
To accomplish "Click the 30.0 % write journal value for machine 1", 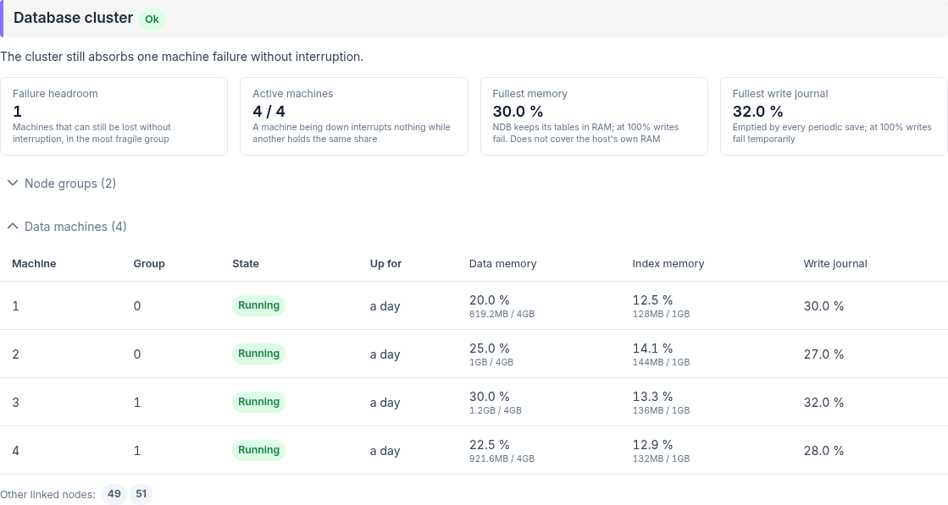I will (823, 306).
